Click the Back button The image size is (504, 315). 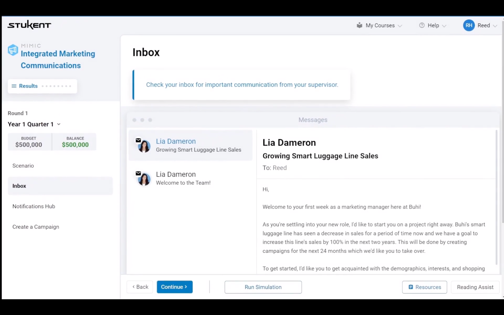pyautogui.click(x=140, y=287)
